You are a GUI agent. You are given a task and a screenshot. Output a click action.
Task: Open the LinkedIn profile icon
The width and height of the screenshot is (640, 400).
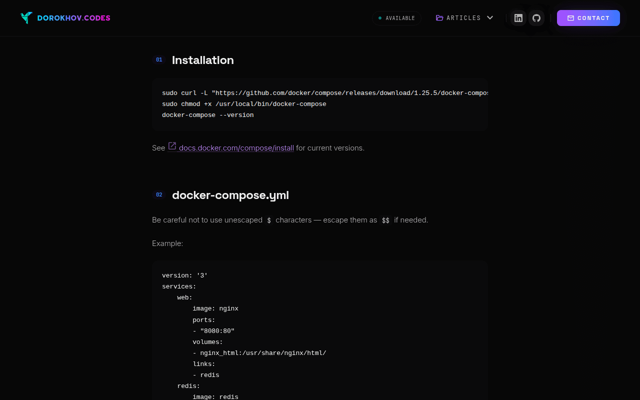(x=518, y=18)
